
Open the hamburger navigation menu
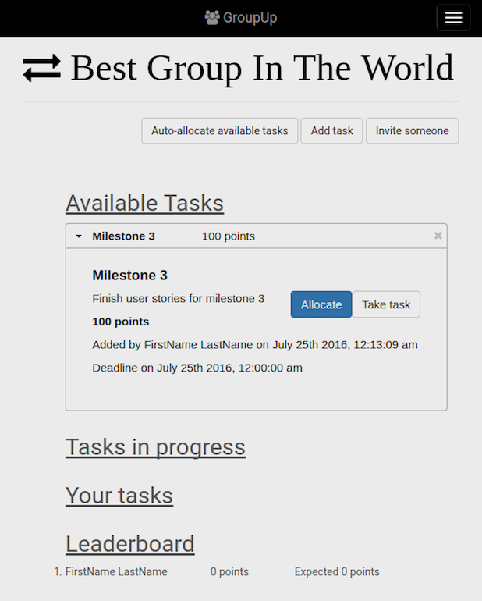453,18
